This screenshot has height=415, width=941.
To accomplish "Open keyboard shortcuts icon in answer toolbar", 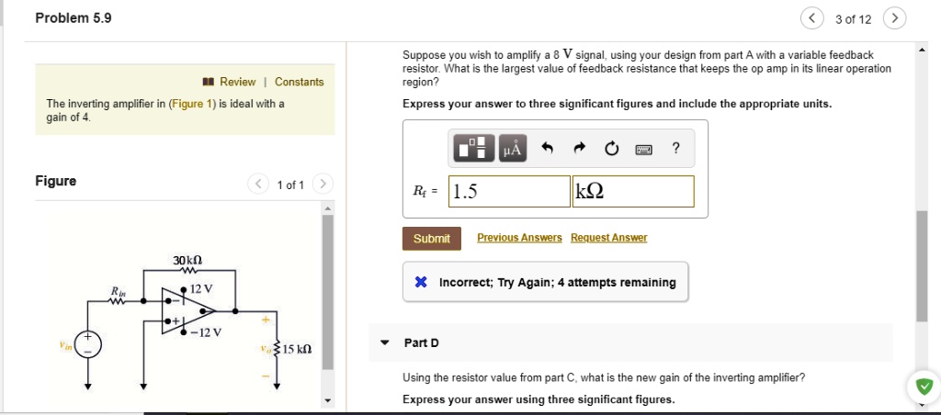I will [x=643, y=149].
